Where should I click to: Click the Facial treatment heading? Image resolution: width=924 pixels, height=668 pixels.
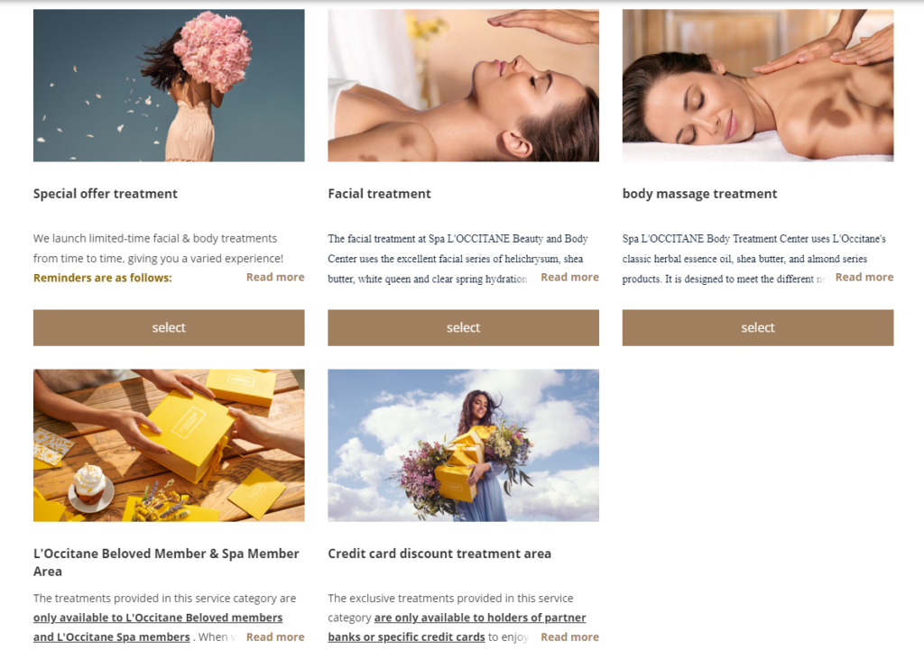tap(380, 194)
